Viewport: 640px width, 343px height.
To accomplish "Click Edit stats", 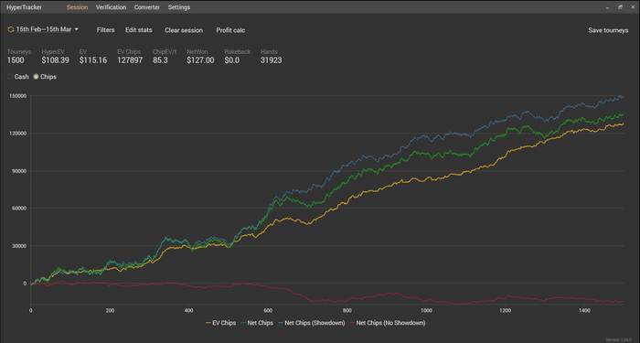I will (x=139, y=30).
